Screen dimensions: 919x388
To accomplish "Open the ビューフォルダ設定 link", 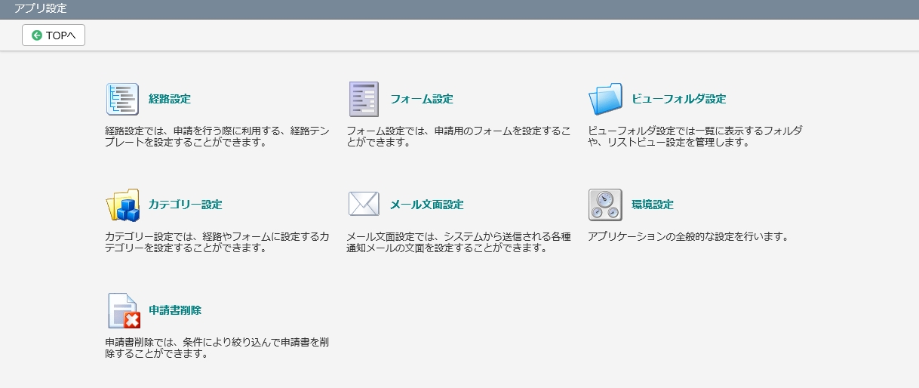I will point(678,99).
